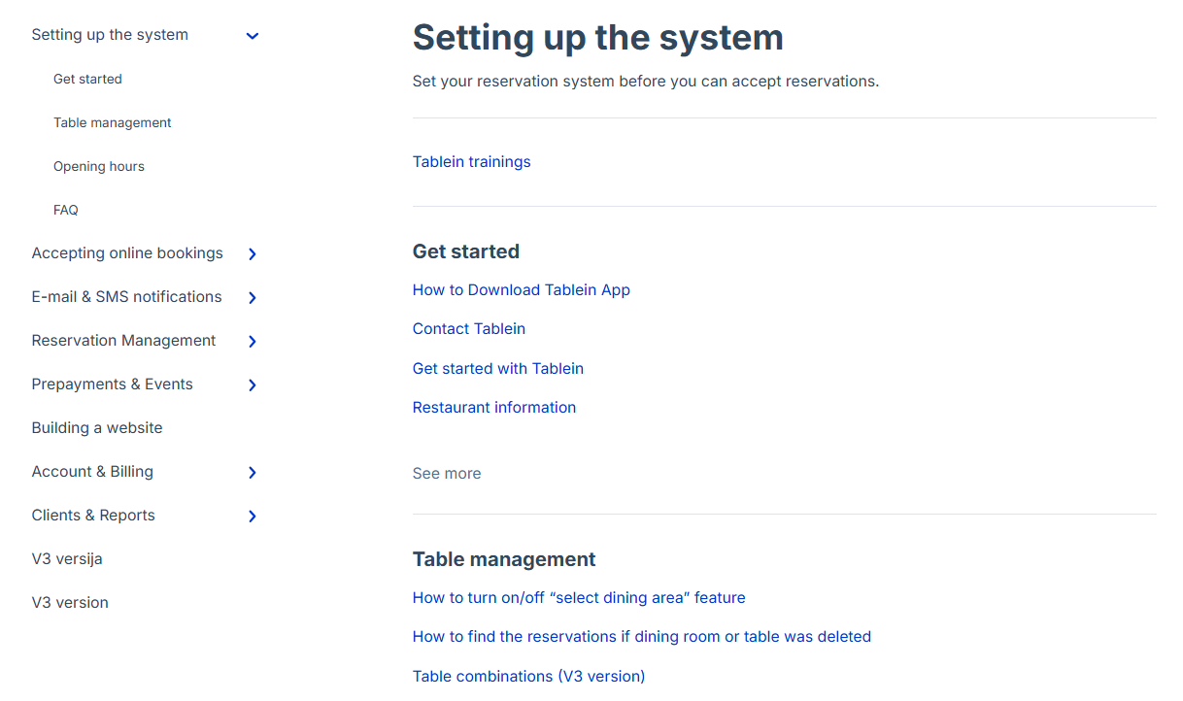1183x701 pixels.
Task: Open Opening hours sidebar sub-item
Action: click(99, 167)
